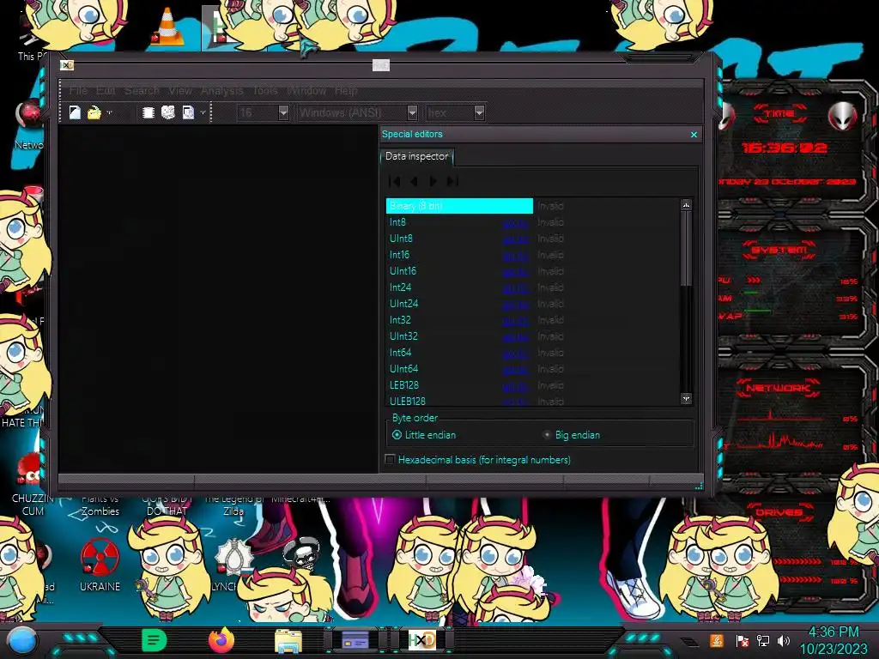Image resolution: width=879 pixels, height=659 pixels.
Task: Click the orange Java icon in the tray
Action: (x=717, y=640)
